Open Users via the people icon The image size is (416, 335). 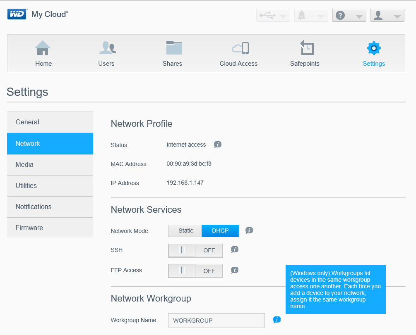108,48
